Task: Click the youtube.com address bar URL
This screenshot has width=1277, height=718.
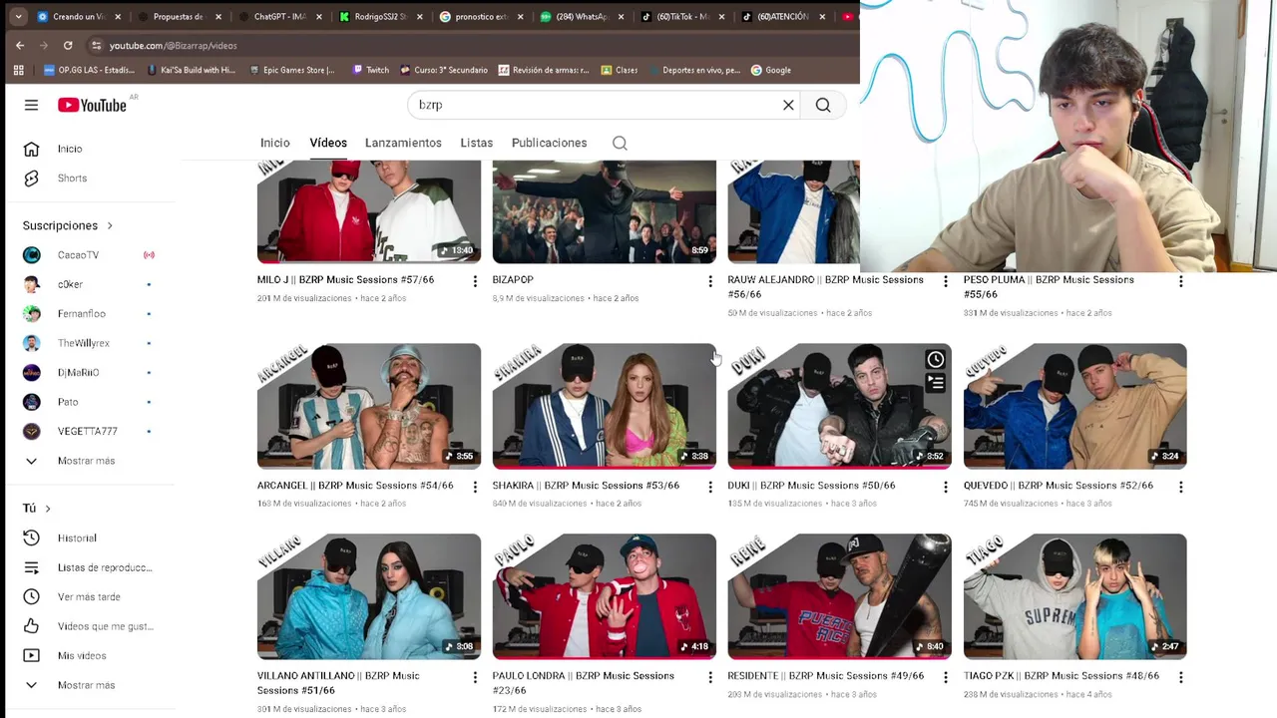Action: [173, 45]
